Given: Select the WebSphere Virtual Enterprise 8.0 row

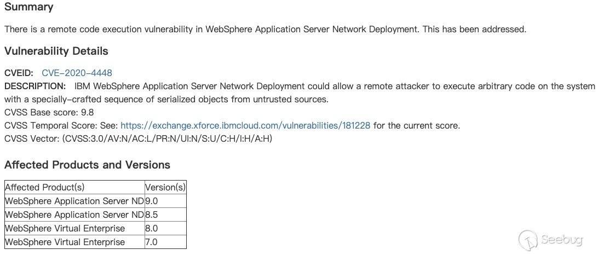Looking at the screenshot, I should coord(65,228).
